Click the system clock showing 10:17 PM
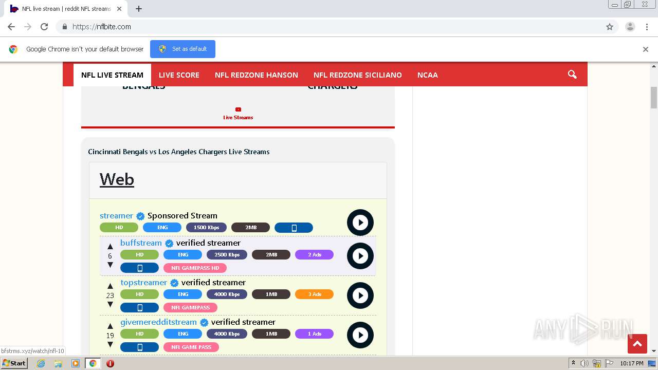Viewport: 658px width, 370px height. pos(632,363)
